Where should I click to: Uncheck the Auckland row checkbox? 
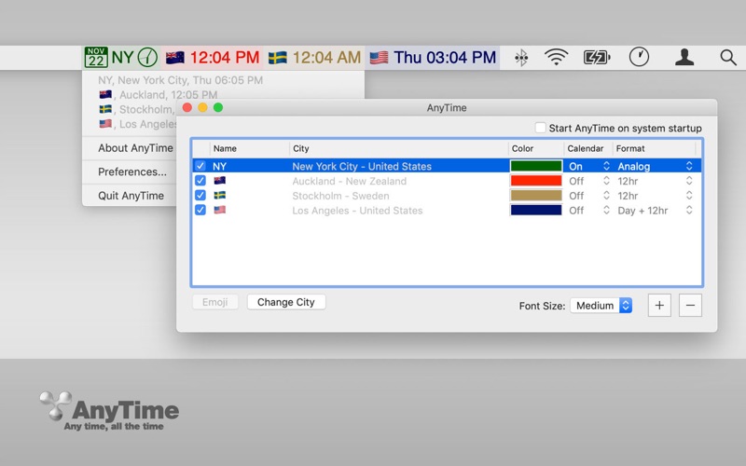pos(200,181)
